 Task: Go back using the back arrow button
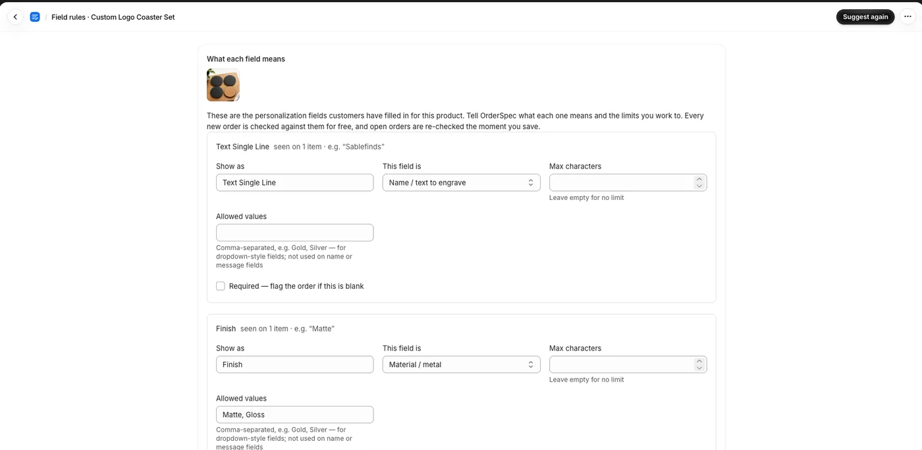[x=15, y=17]
